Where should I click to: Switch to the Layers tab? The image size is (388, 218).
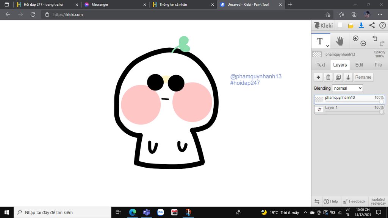coord(340,65)
